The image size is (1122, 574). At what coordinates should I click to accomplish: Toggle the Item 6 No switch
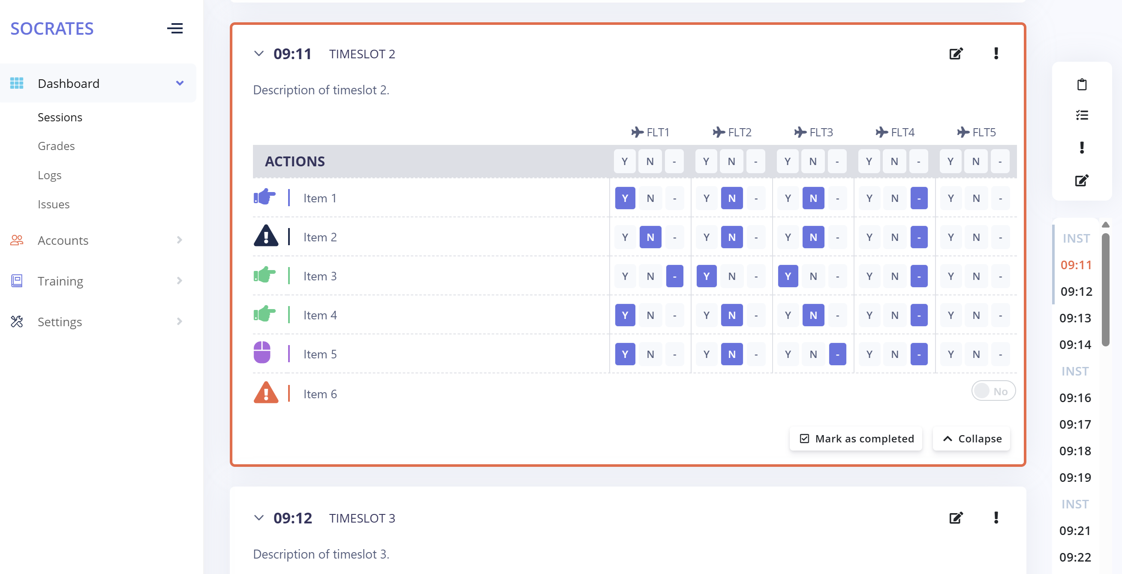[x=993, y=391]
